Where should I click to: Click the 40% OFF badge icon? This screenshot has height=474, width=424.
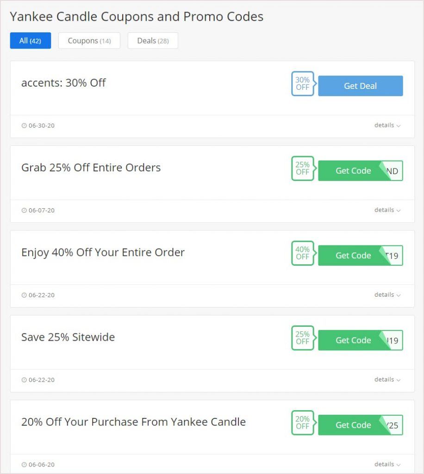click(x=303, y=253)
